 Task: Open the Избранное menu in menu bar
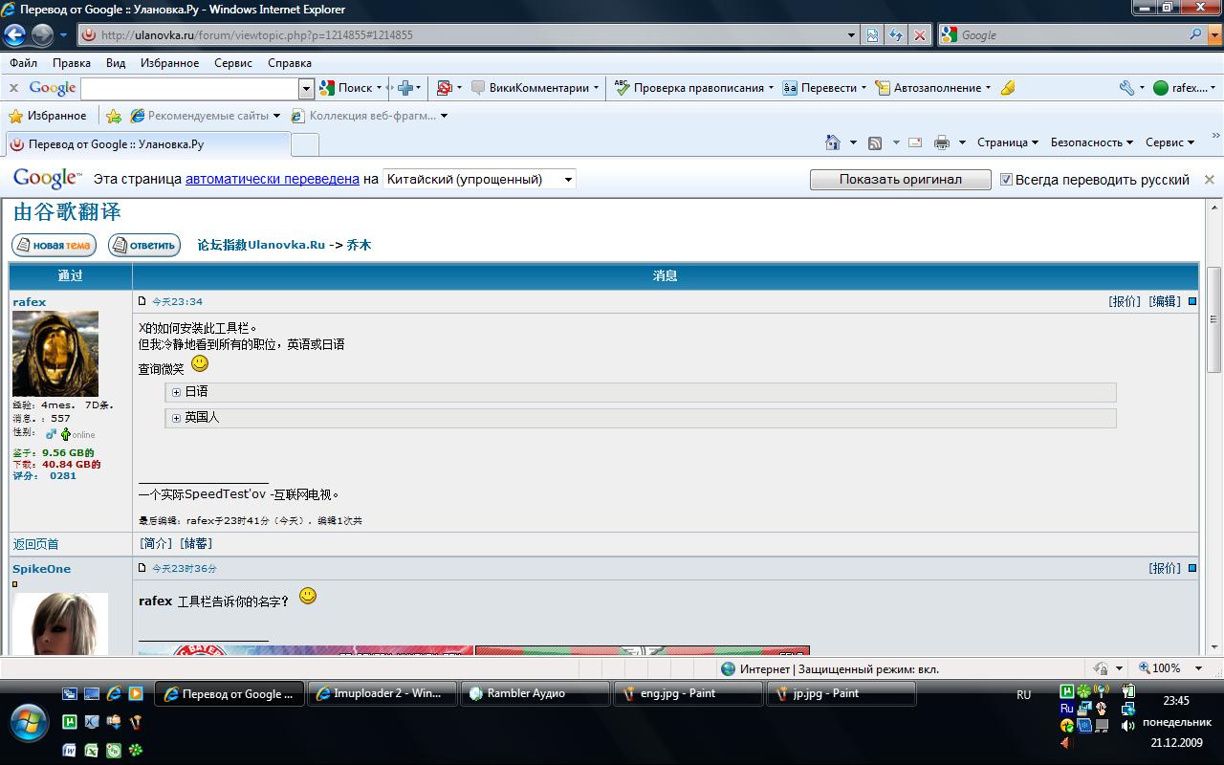click(x=170, y=63)
